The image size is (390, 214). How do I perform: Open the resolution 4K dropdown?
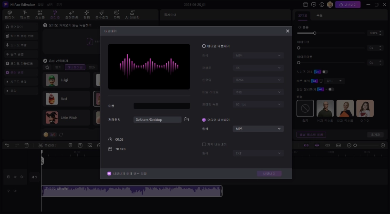[258, 68]
